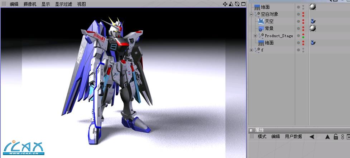Toggle the attributes lock element padlock icon
Image resolution: width=350 pixels, height=158 pixels.
pyautogui.click(x=336, y=137)
